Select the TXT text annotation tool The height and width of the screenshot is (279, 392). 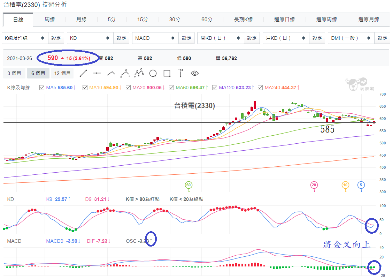[x=180, y=73]
